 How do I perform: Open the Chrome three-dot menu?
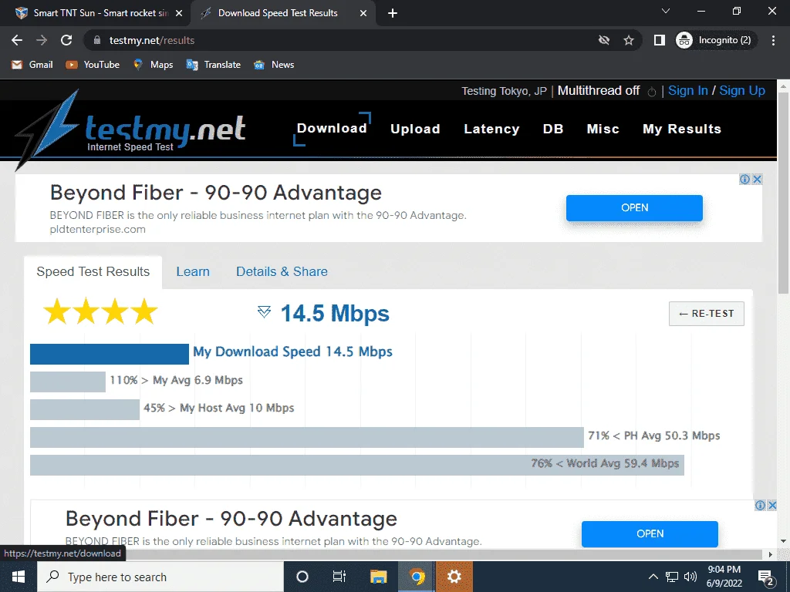[x=773, y=40]
